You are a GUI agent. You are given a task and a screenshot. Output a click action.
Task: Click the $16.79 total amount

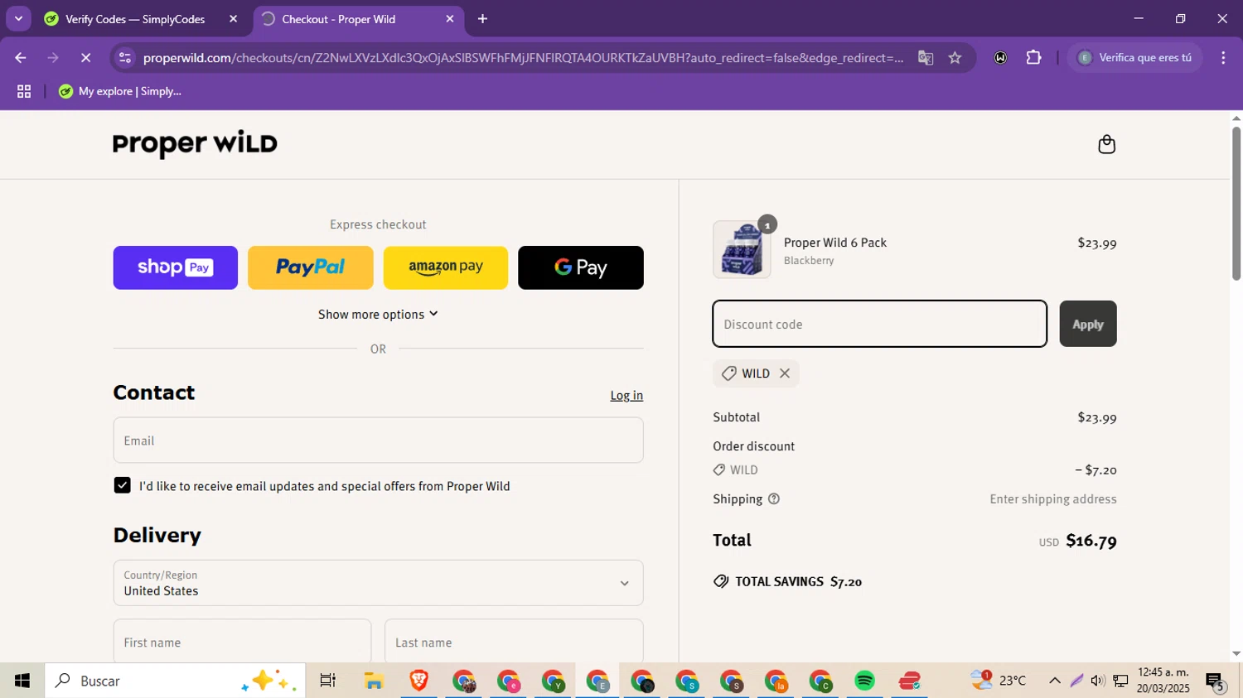point(1091,541)
